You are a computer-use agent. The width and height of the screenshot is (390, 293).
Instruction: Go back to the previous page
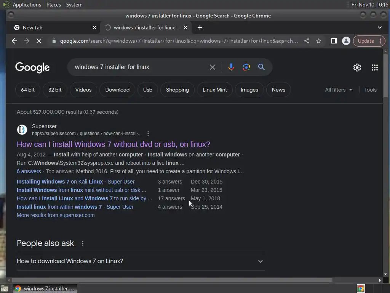point(14,41)
